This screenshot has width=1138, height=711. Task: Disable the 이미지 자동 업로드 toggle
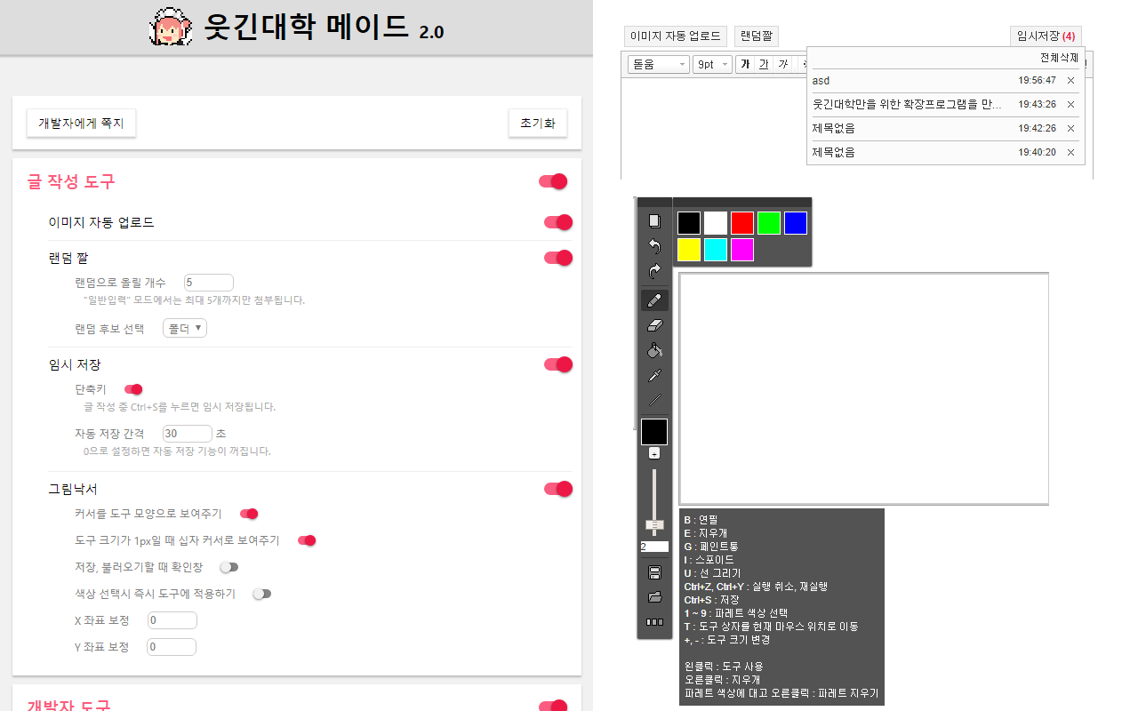pos(557,222)
